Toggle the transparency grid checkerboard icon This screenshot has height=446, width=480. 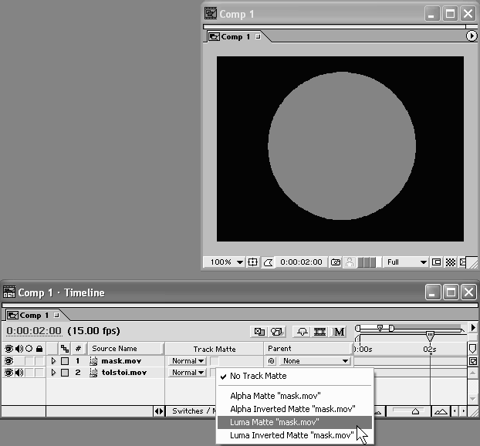451,262
